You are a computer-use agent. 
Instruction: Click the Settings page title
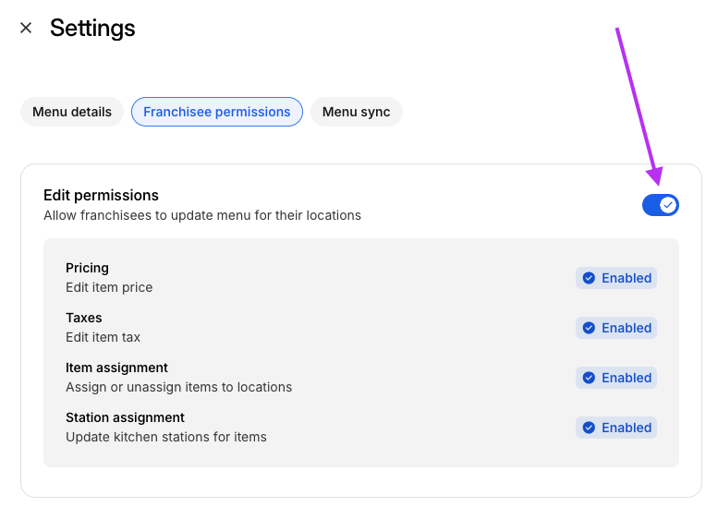[92, 28]
